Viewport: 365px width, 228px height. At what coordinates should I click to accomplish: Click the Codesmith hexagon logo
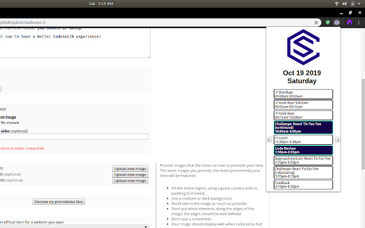[x=303, y=47]
